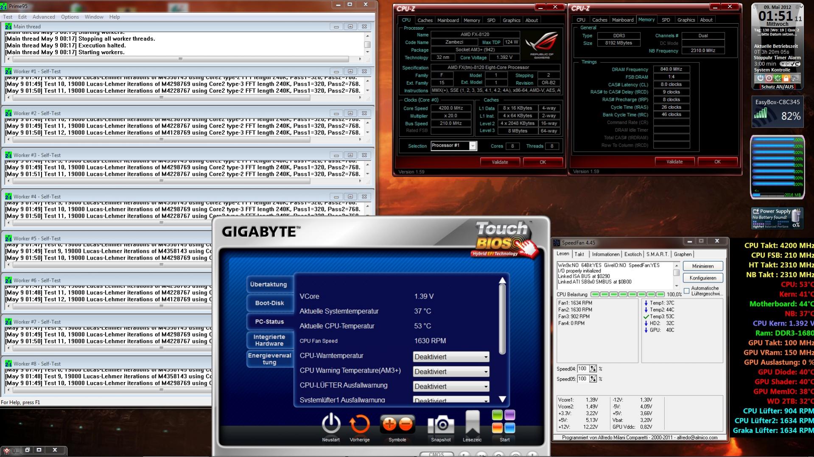Click the orange plus Symbole icon
This screenshot has width=814, height=457.
pos(389,424)
